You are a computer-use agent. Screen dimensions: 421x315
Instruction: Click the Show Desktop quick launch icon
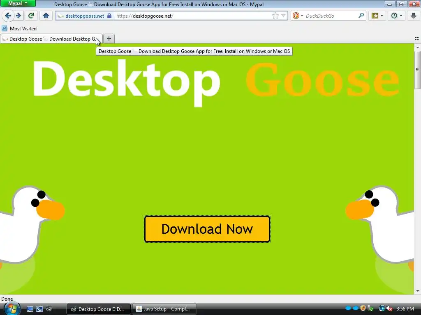[30, 309]
